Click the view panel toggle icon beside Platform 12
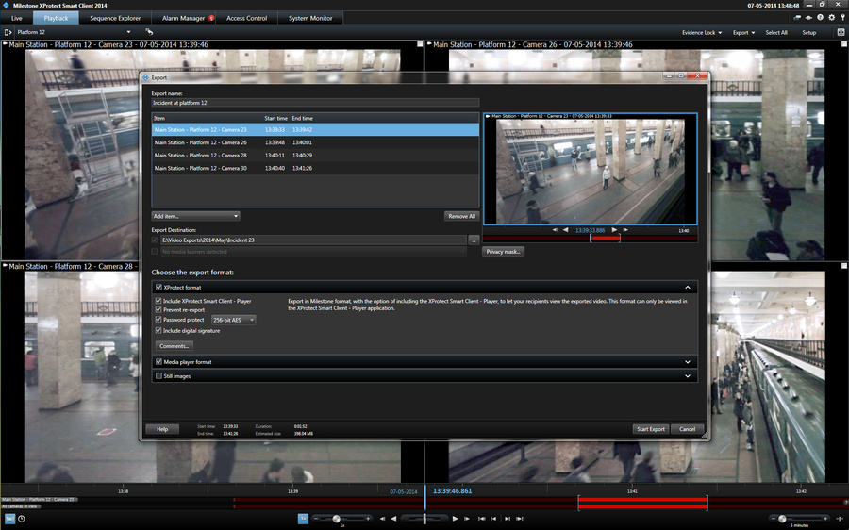This screenshot has height=530, width=849. [8, 32]
